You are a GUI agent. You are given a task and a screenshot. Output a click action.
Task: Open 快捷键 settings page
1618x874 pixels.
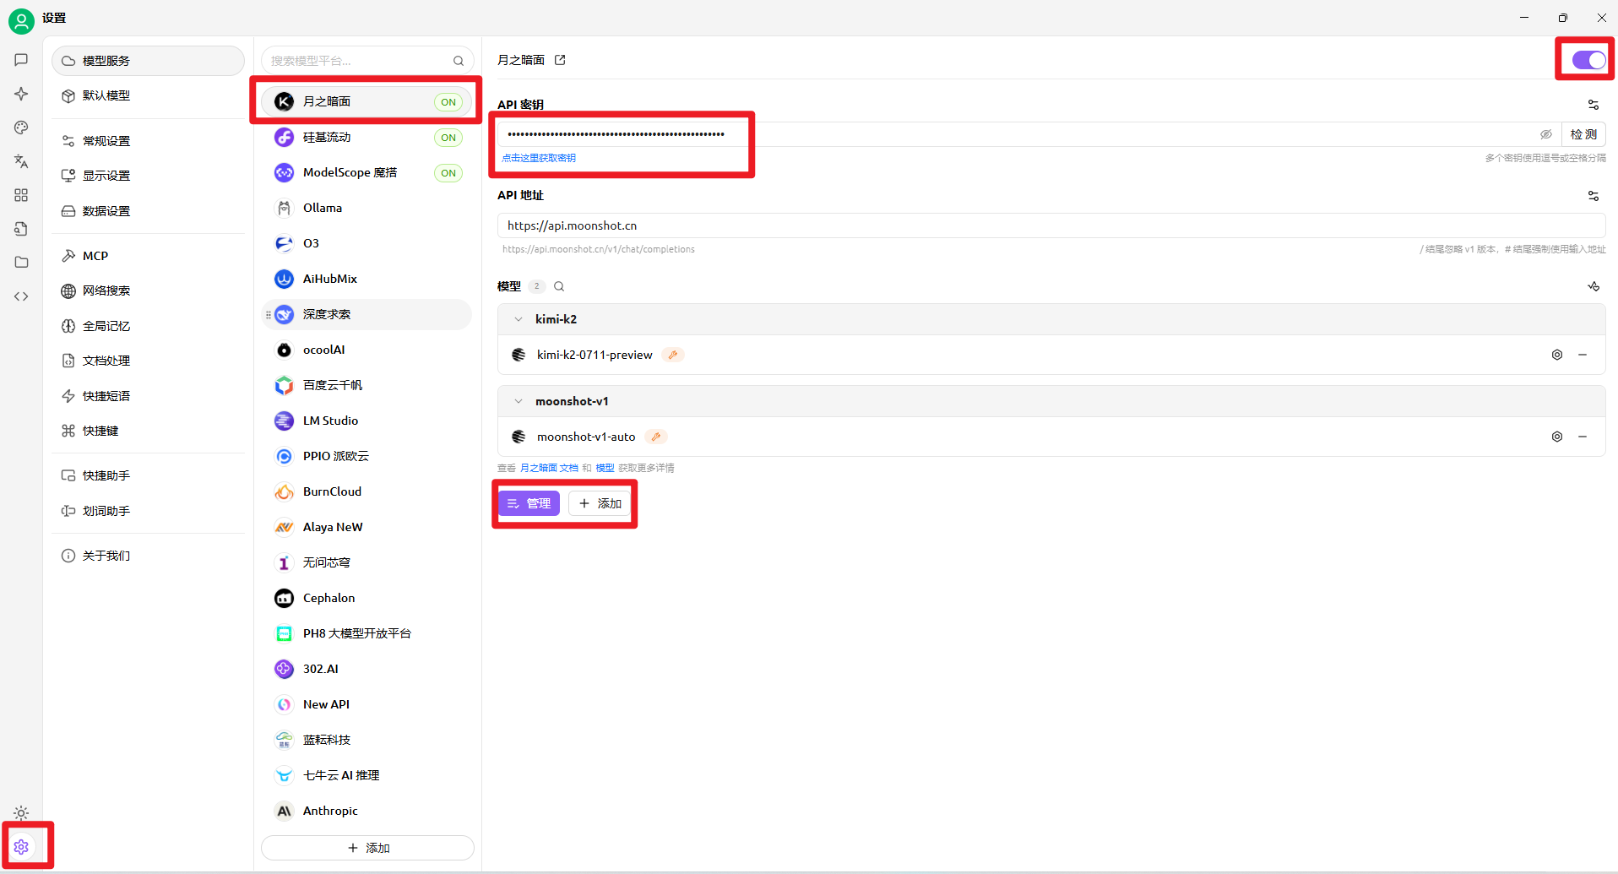pyautogui.click(x=149, y=431)
